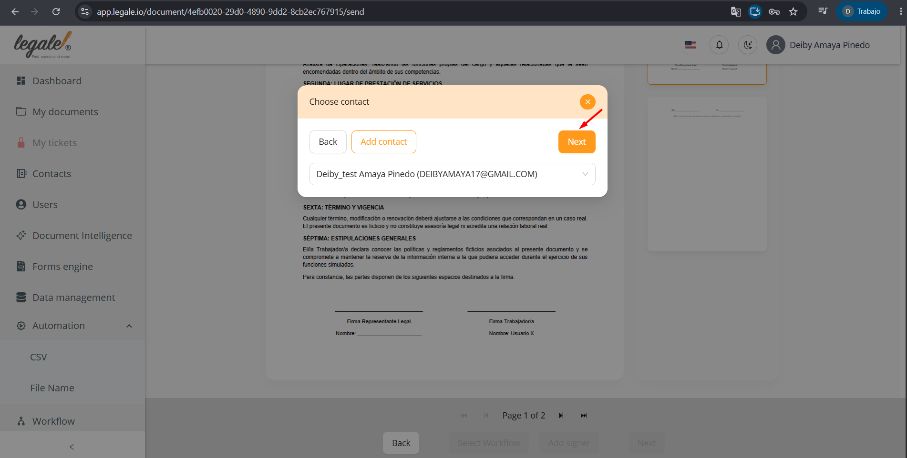Viewport: 907px width, 458px height.
Task: Open the contact selection dropdown
Action: [452, 174]
